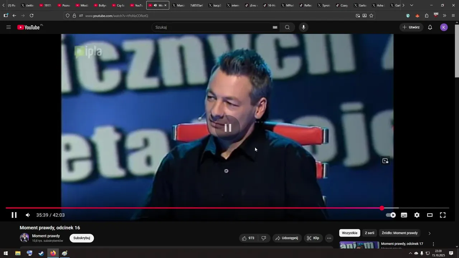This screenshot has height=258, width=459.
Task: Click the Utwórz create button
Action: 411,27
